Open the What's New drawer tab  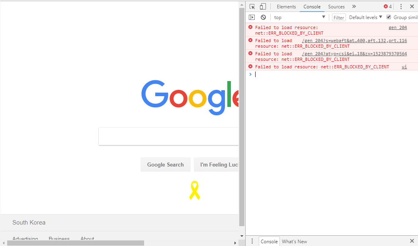[294, 241]
